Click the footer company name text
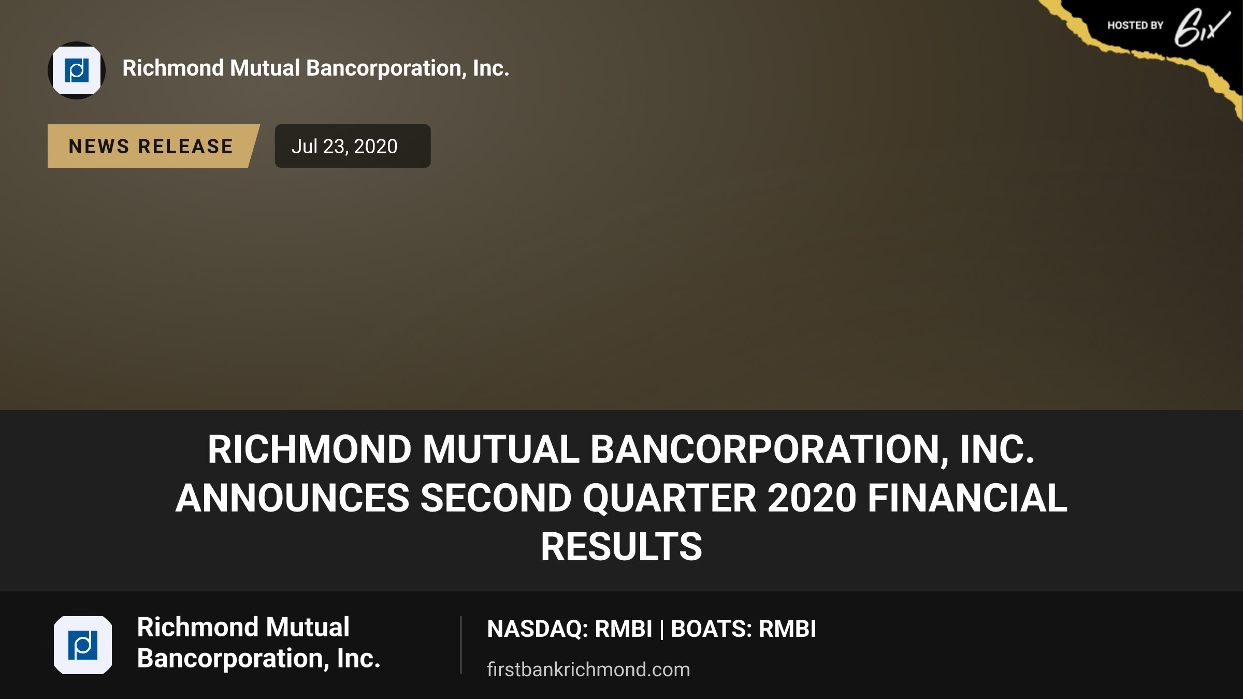The height and width of the screenshot is (699, 1243). click(x=258, y=643)
